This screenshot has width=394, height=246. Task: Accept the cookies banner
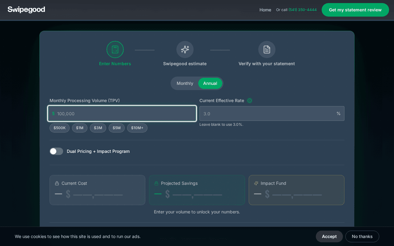pos(329,236)
